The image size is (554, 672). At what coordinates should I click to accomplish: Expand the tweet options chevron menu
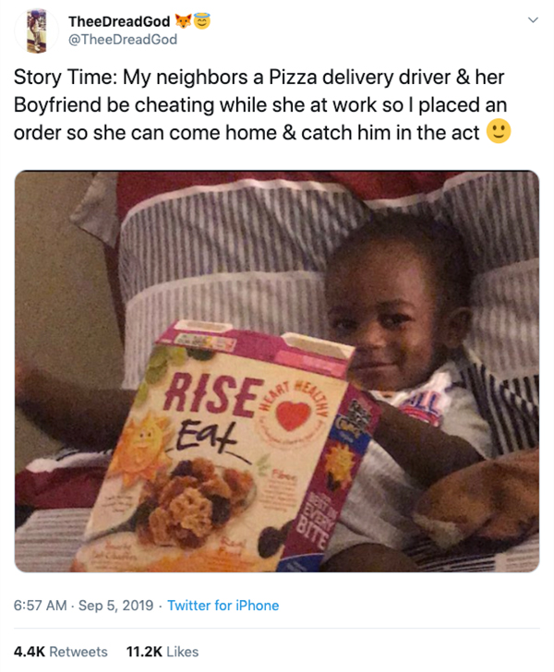pos(531,20)
